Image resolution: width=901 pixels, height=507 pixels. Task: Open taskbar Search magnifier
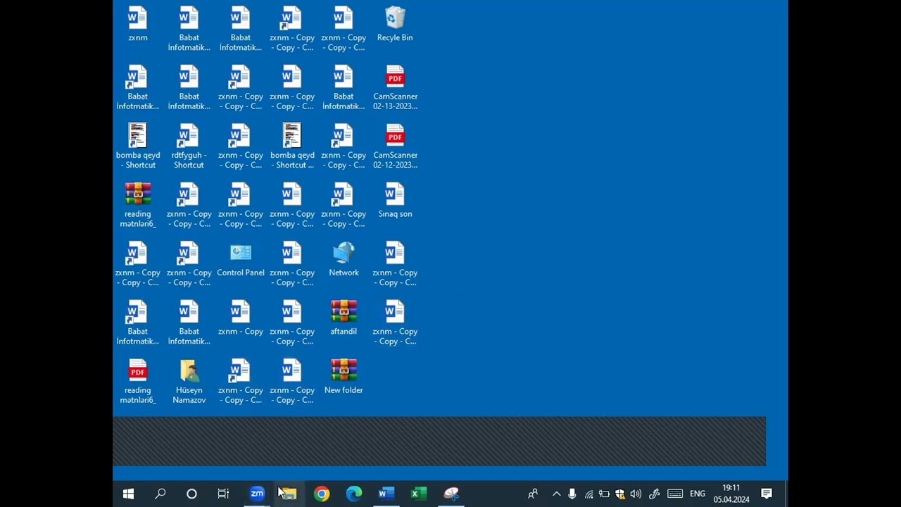pos(160,494)
